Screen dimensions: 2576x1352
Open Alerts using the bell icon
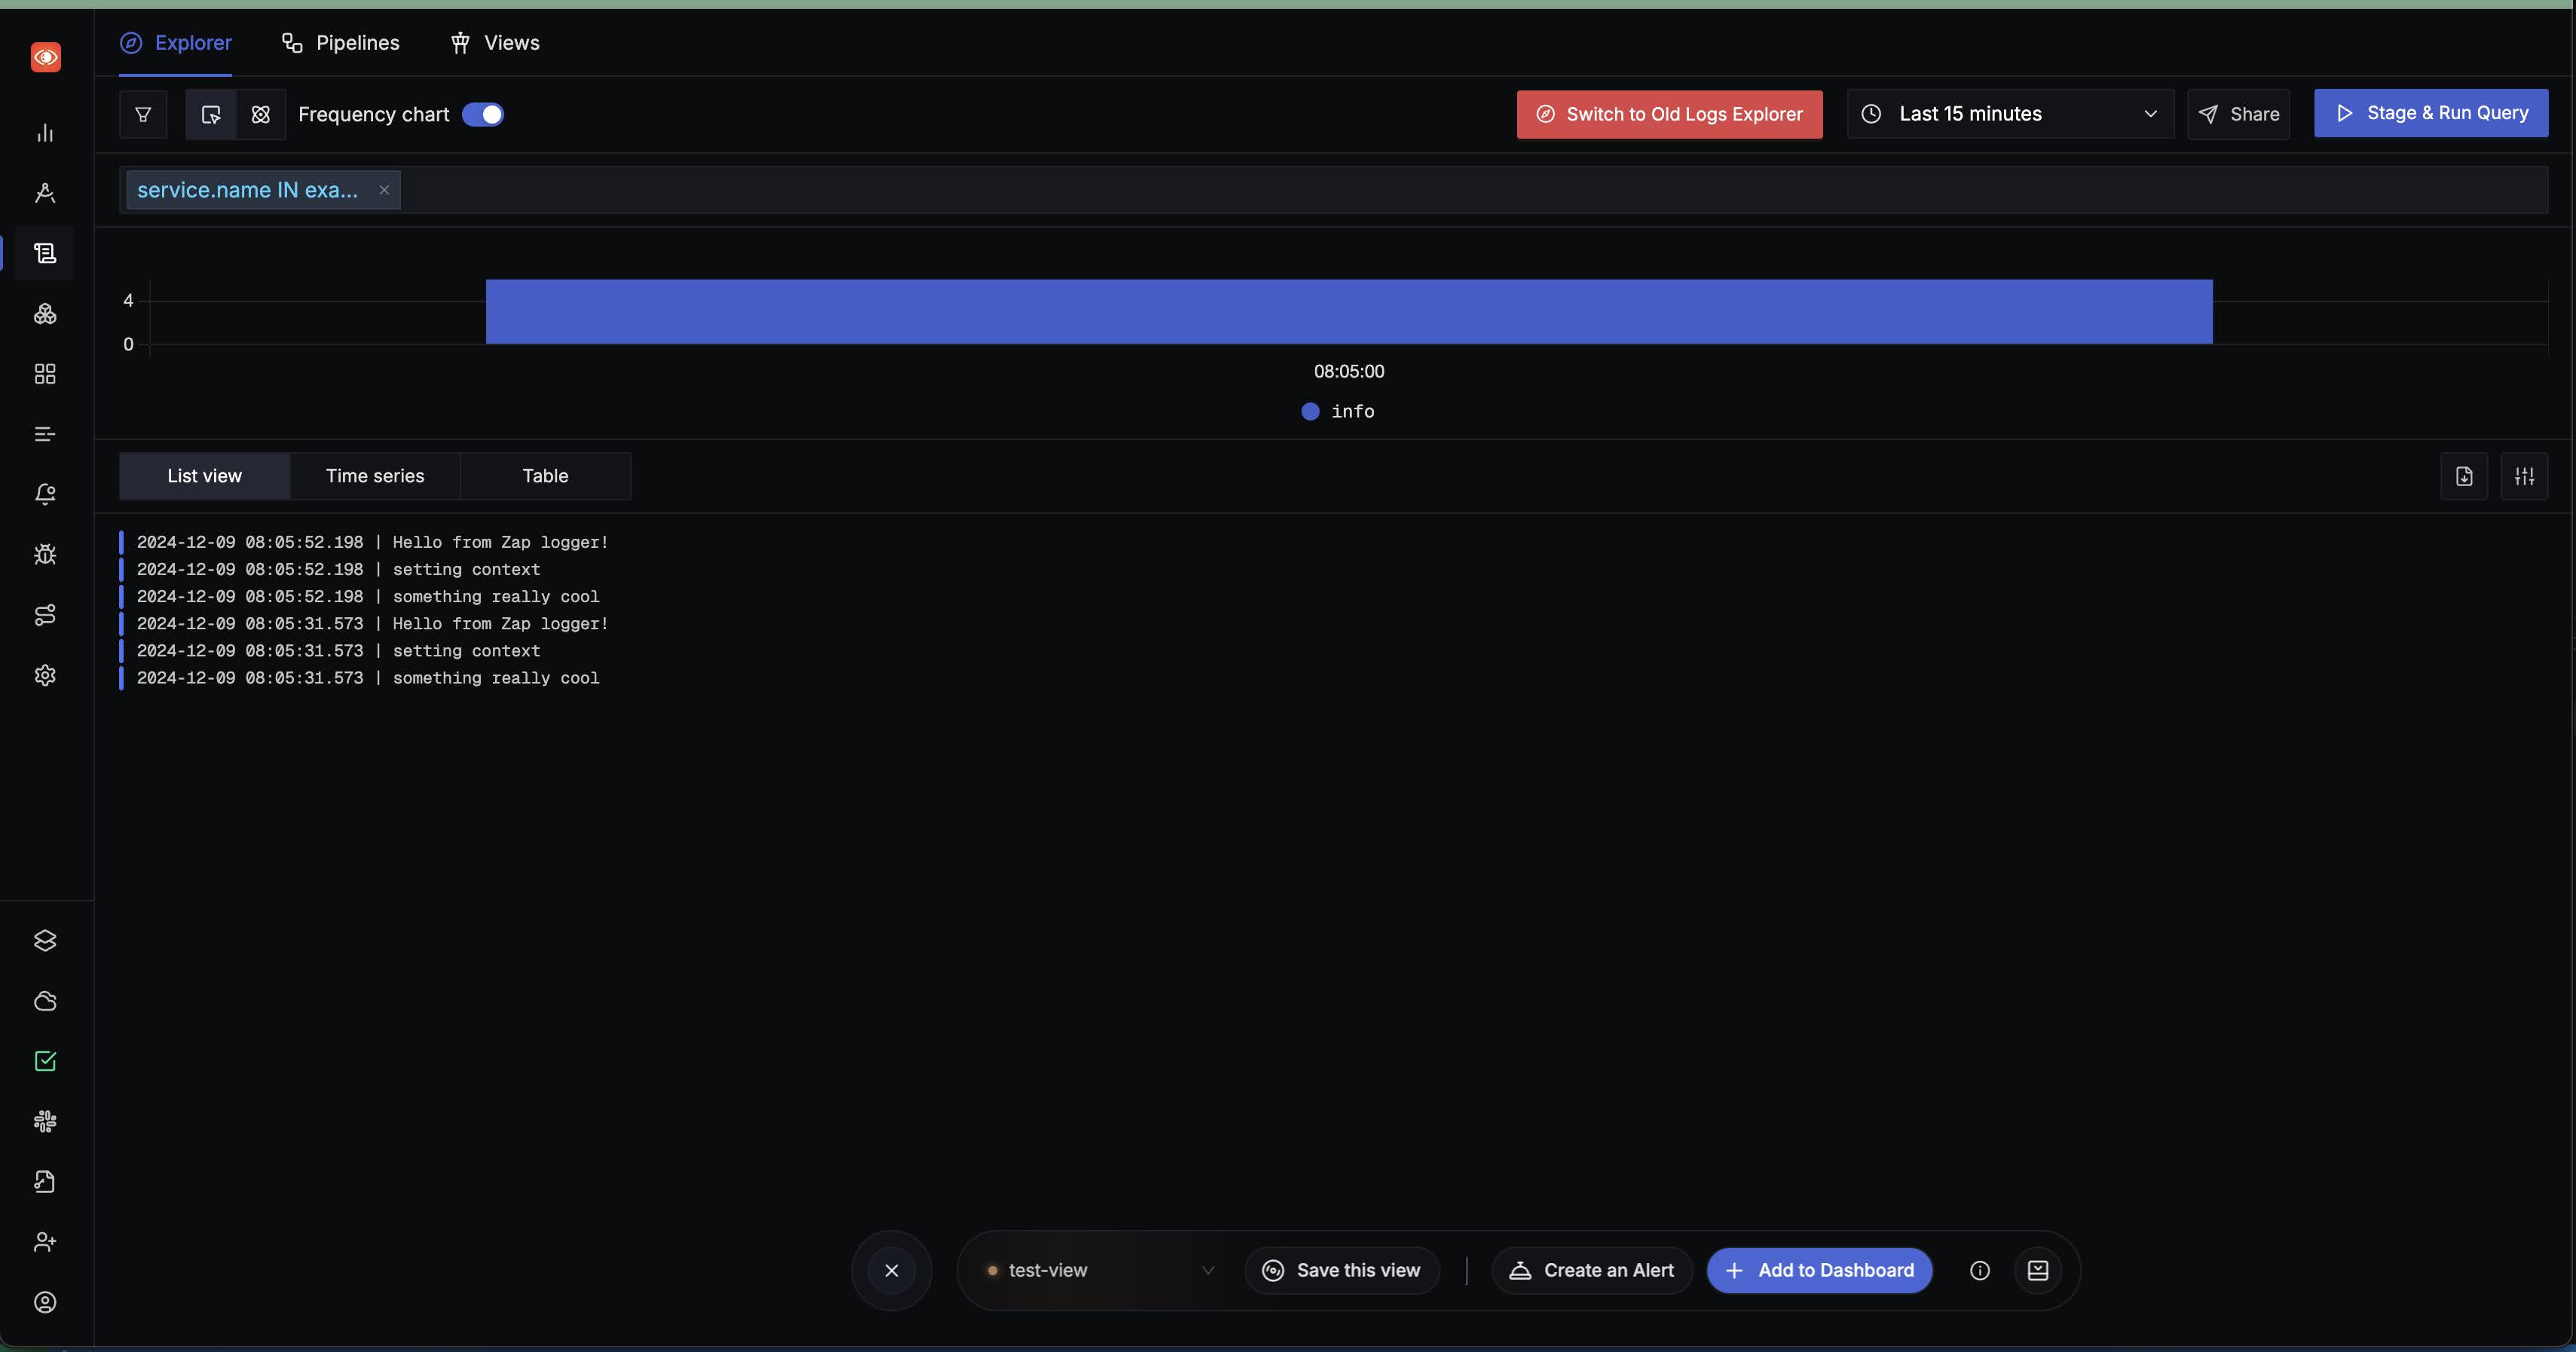[x=45, y=493]
